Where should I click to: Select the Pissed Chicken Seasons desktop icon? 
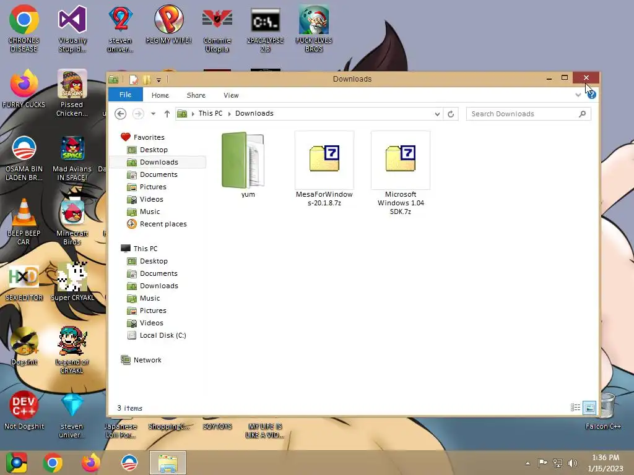point(72,93)
